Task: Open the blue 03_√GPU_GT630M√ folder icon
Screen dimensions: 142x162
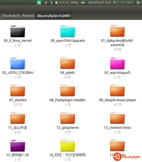Action: [18, 63]
